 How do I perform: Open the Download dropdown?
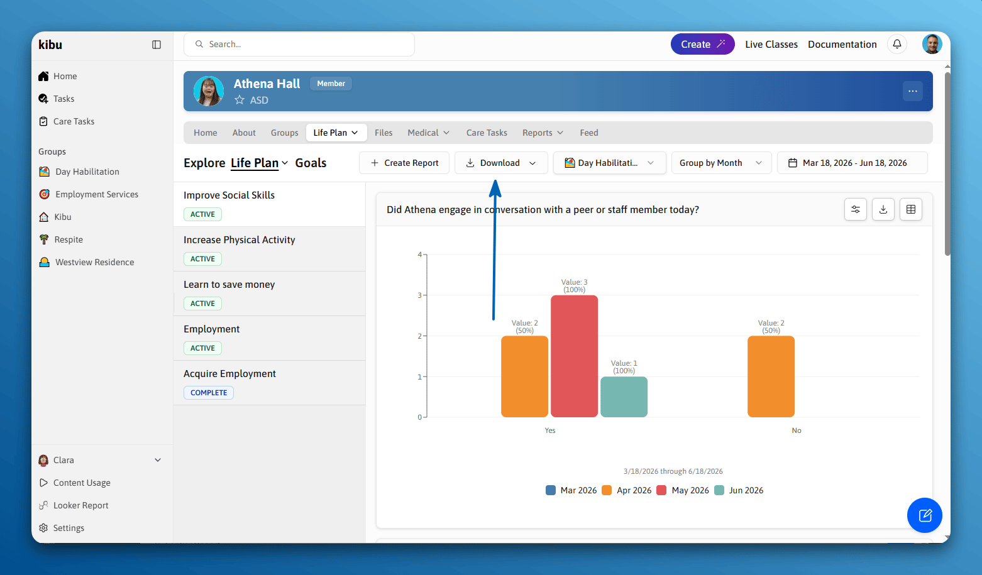pos(501,163)
